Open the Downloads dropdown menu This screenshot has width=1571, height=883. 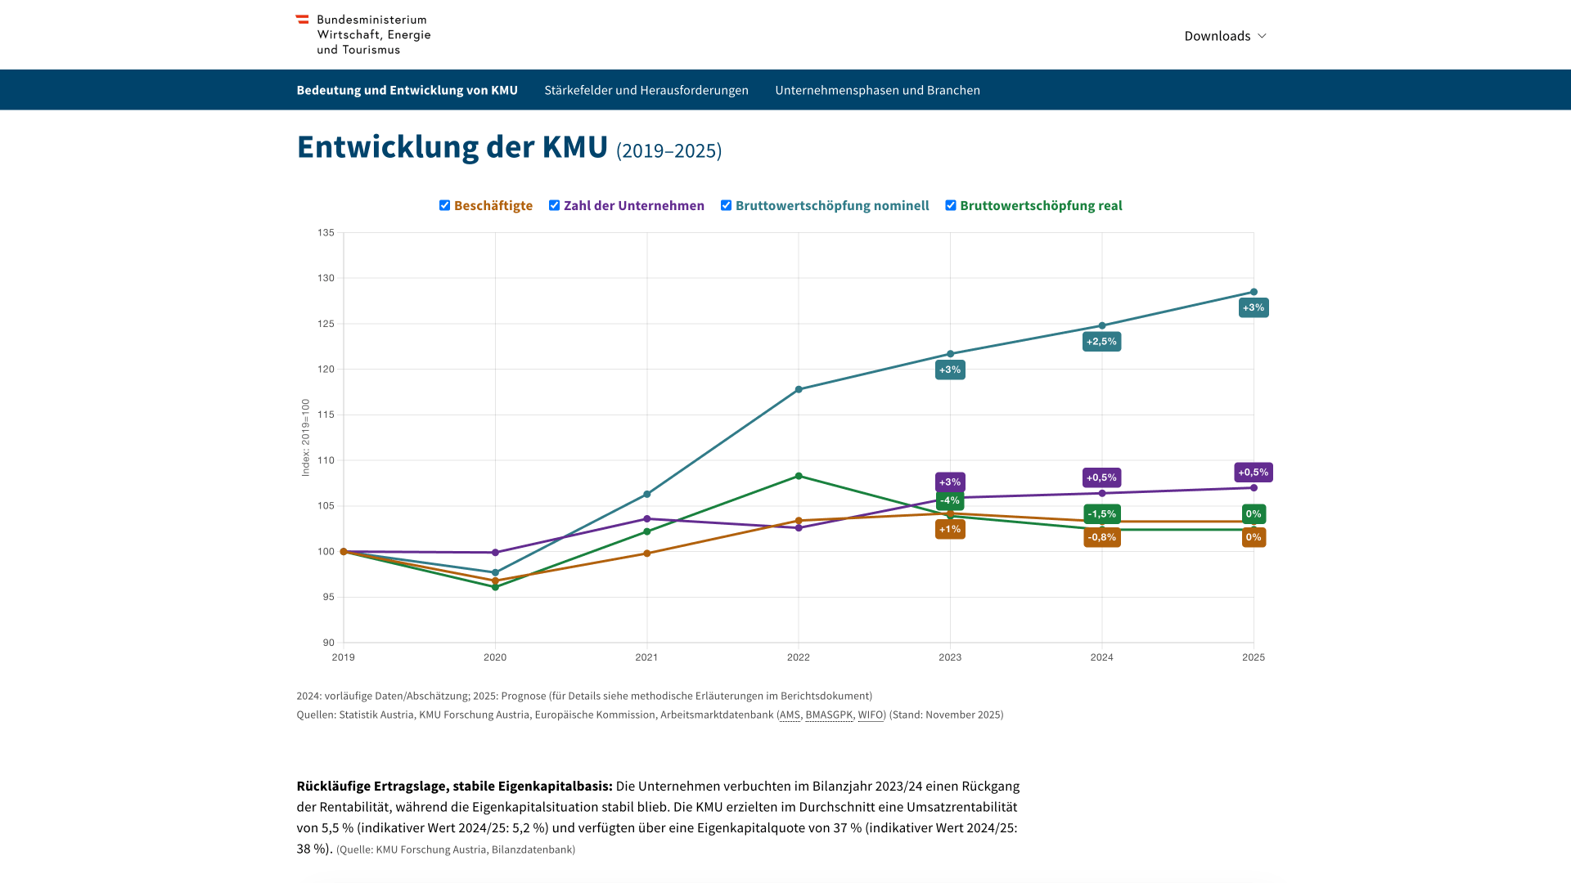[x=1225, y=36]
